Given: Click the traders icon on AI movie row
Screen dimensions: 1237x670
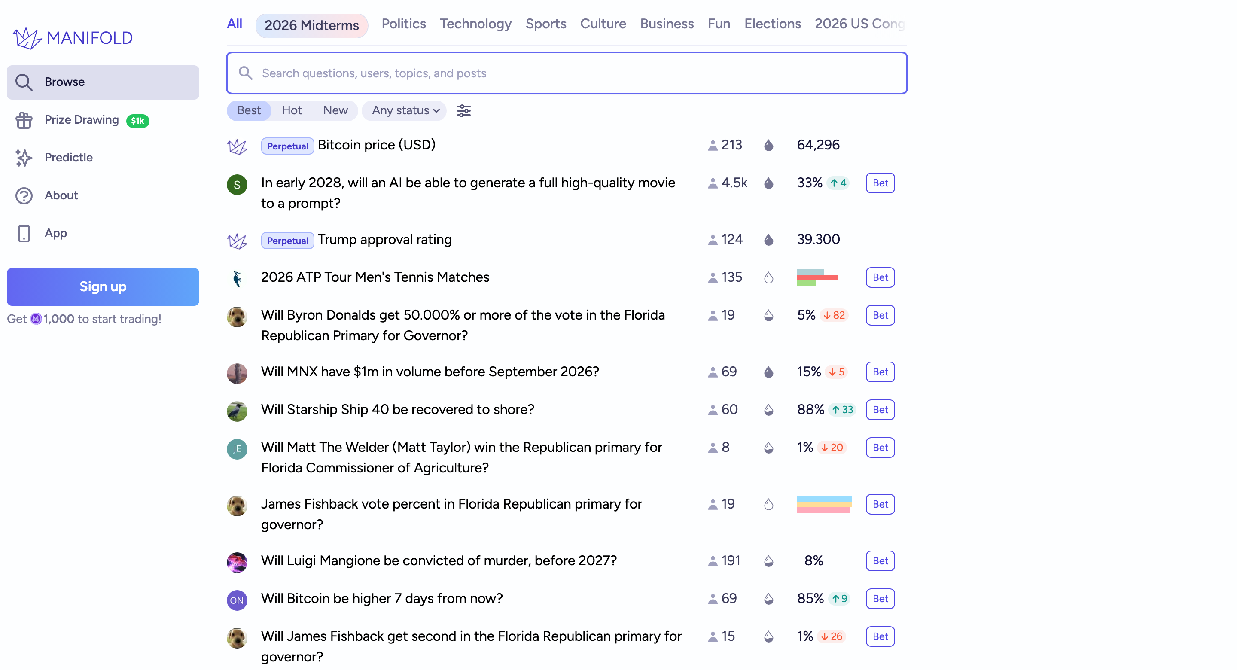Looking at the screenshot, I should tap(713, 183).
